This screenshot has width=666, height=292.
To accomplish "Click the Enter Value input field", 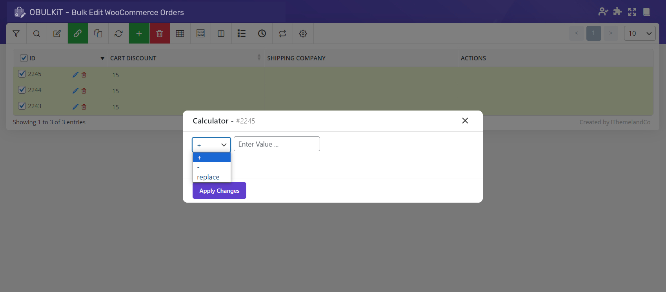I will tap(277, 144).
